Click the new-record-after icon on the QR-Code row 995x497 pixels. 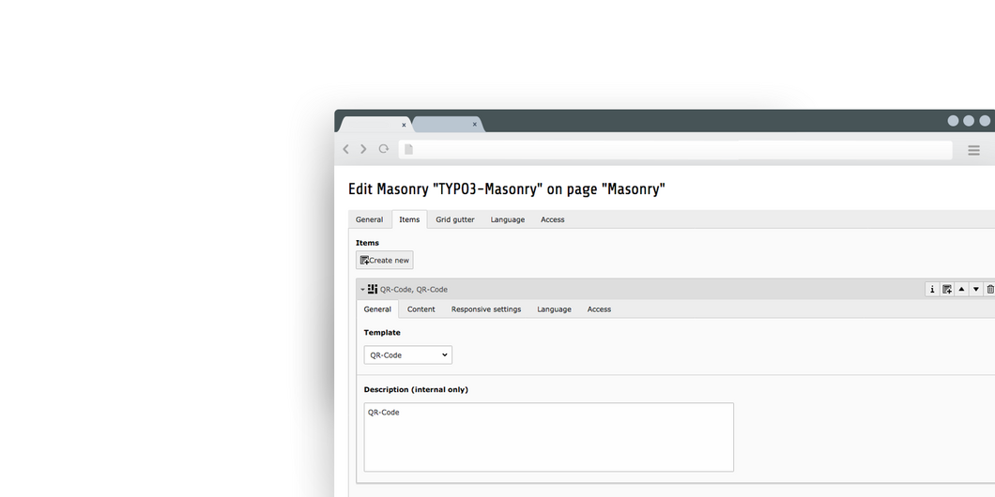(947, 290)
